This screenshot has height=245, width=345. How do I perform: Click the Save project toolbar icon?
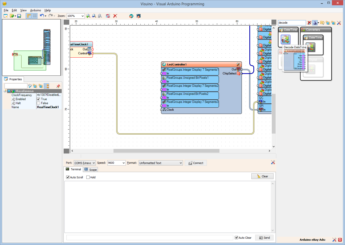coord(19,16)
